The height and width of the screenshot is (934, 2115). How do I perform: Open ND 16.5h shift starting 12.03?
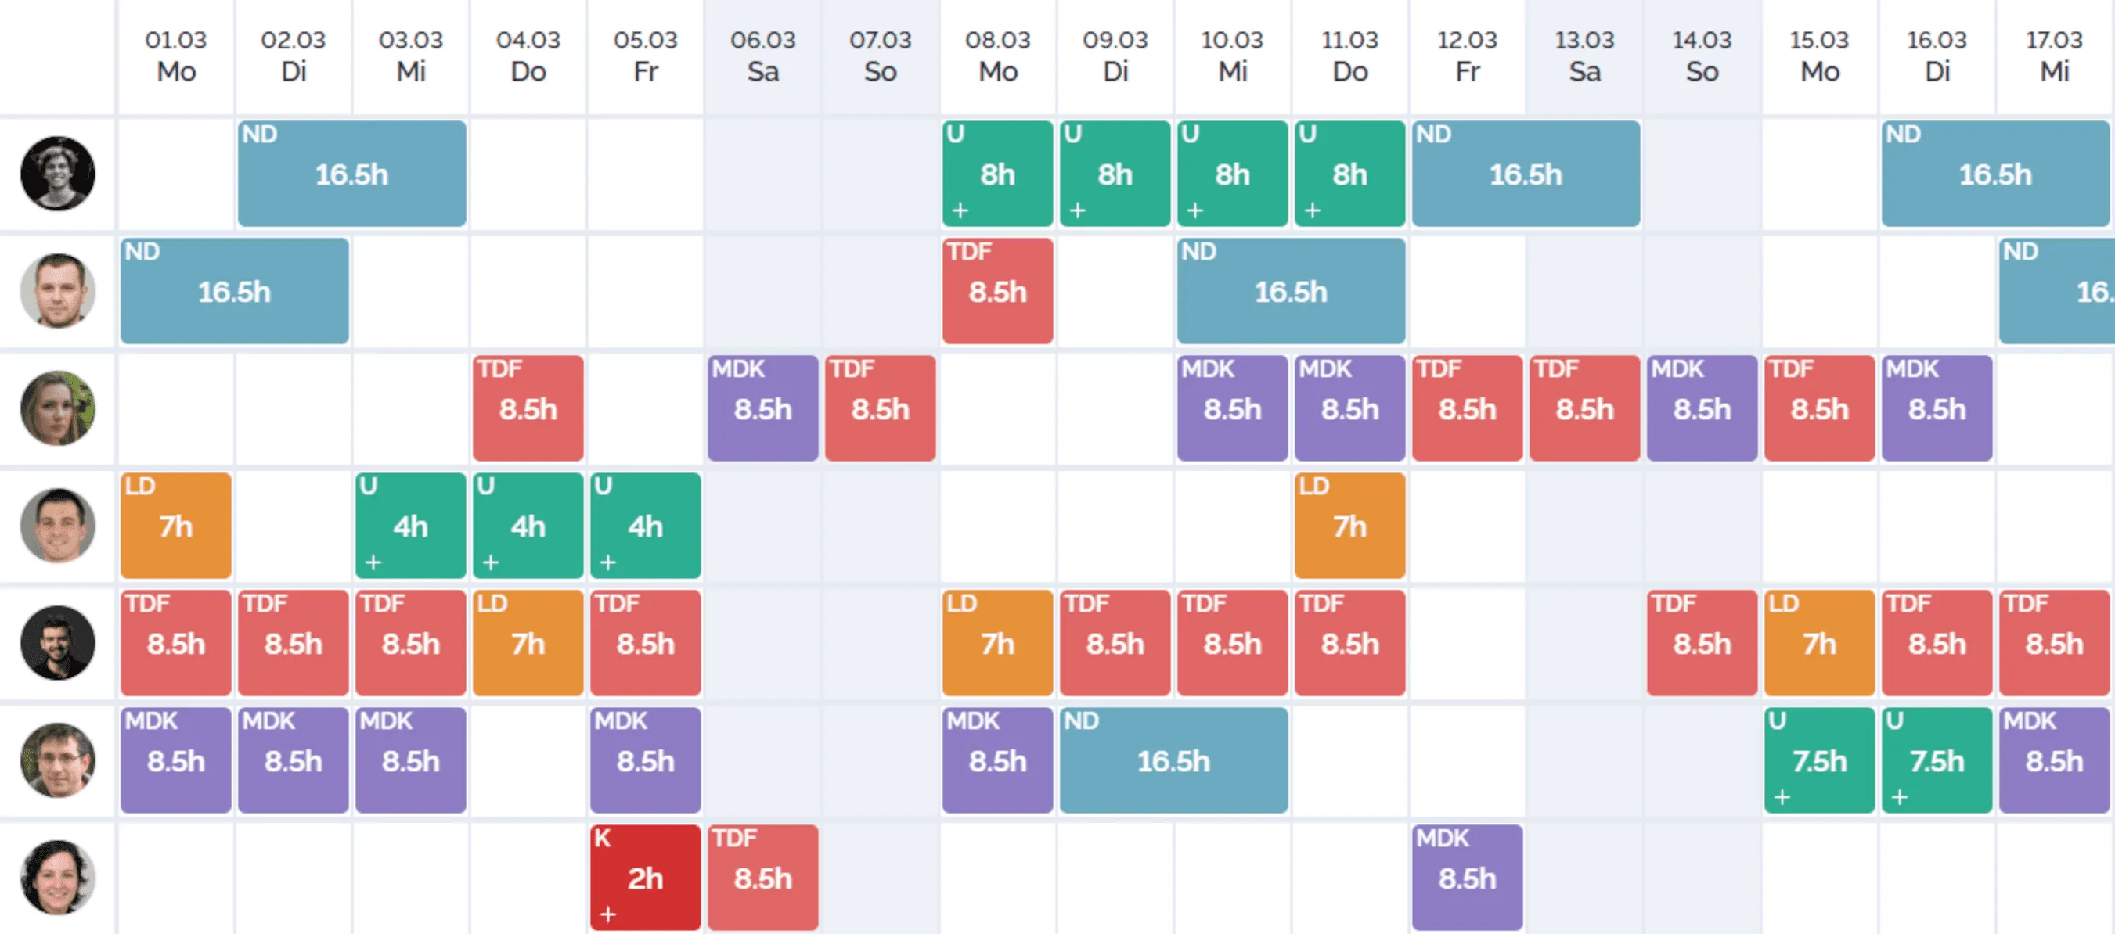[x=1526, y=173]
